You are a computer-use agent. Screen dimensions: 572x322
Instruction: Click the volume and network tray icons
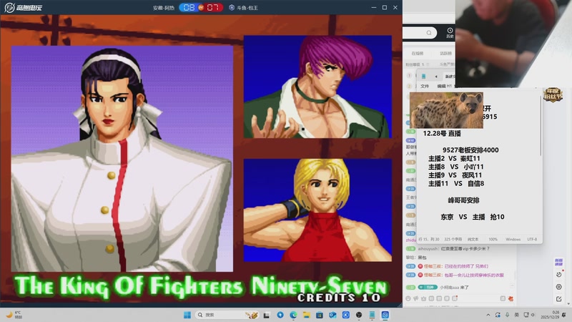pyautogui.click(x=529, y=315)
